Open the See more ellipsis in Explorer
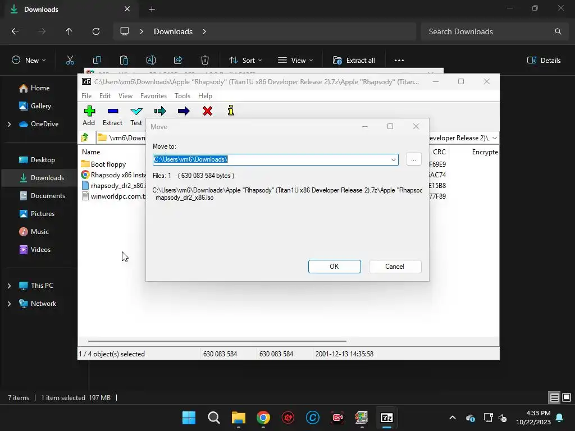The width and height of the screenshot is (575, 431). click(399, 61)
